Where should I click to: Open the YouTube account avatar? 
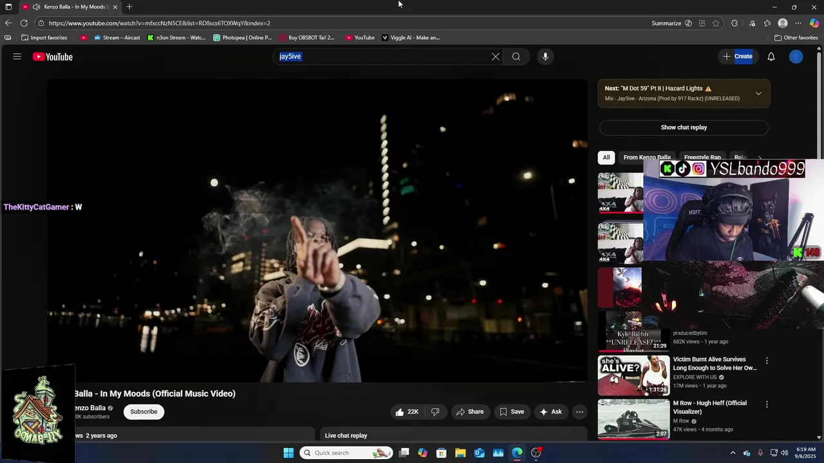tap(796, 57)
